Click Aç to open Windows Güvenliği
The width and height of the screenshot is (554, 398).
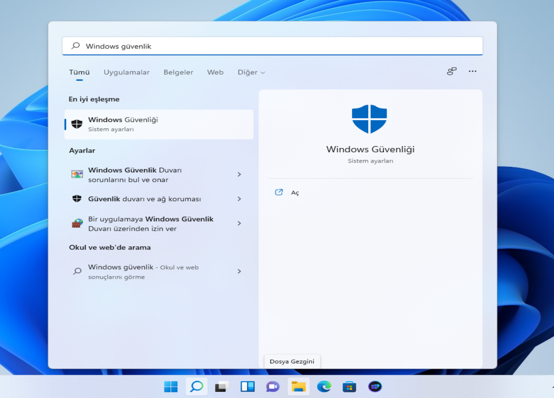click(295, 193)
